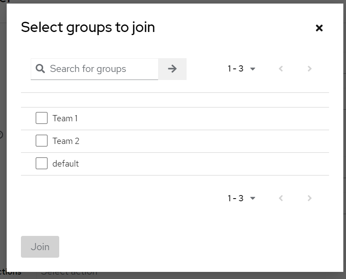Go to previous page in top pagination
The image size is (346, 279).
pyautogui.click(x=281, y=69)
